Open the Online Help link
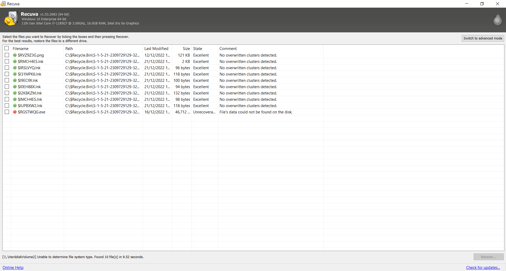The height and width of the screenshot is (271, 506). point(13,267)
